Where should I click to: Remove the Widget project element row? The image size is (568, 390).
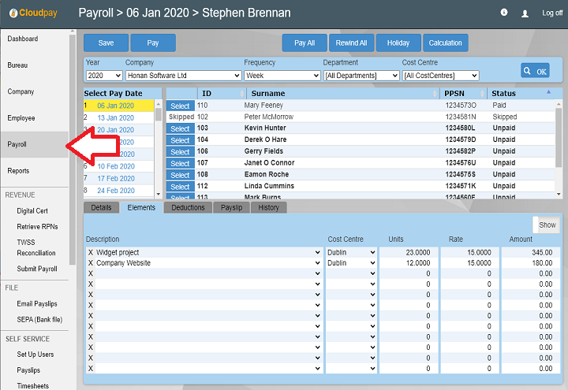click(90, 252)
